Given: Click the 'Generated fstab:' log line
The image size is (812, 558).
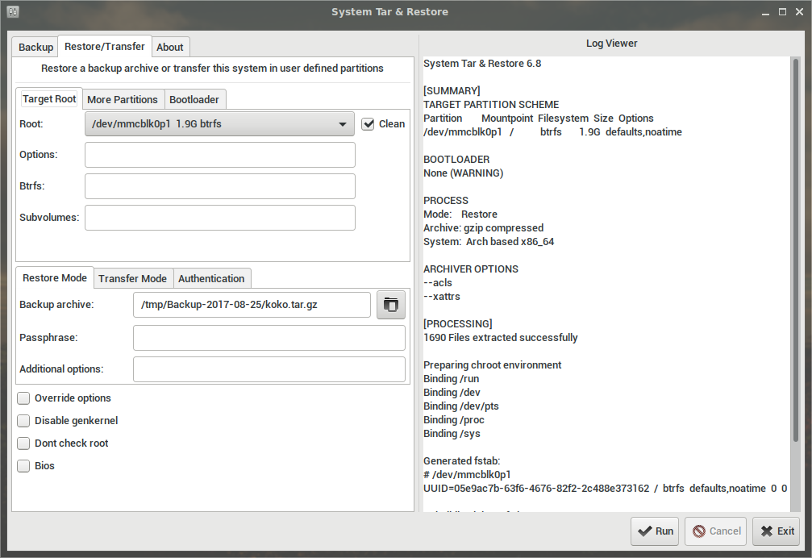Looking at the screenshot, I should coord(461,461).
